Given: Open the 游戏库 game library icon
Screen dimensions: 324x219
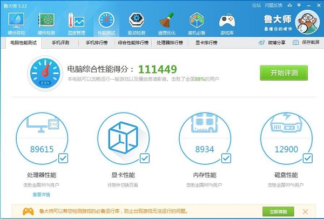Looking at the screenshot, I should click(x=227, y=23).
